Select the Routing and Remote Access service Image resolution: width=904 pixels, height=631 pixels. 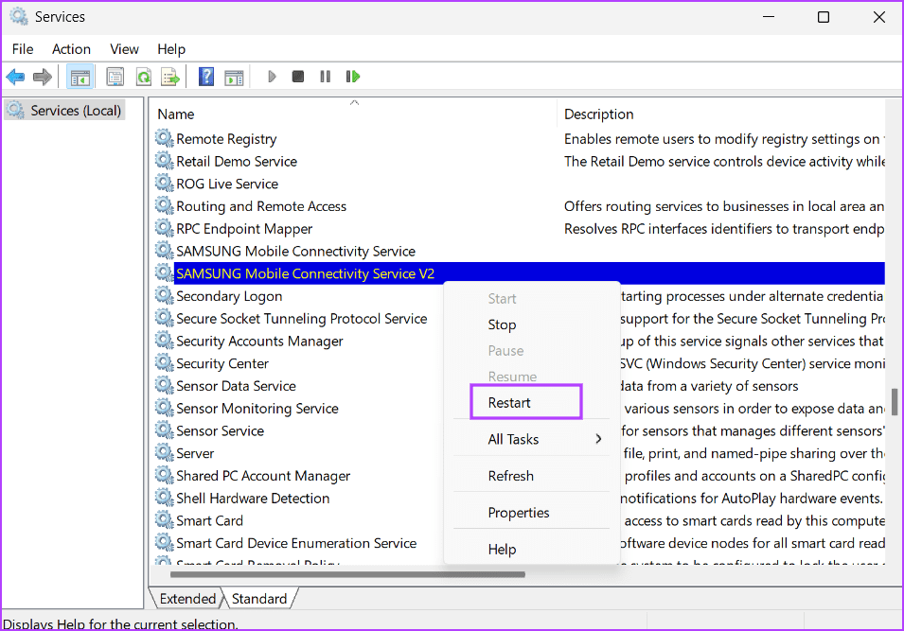261,206
